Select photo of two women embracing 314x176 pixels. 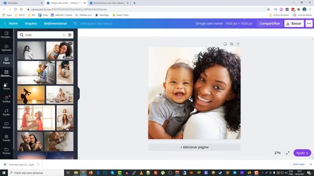[30, 141]
